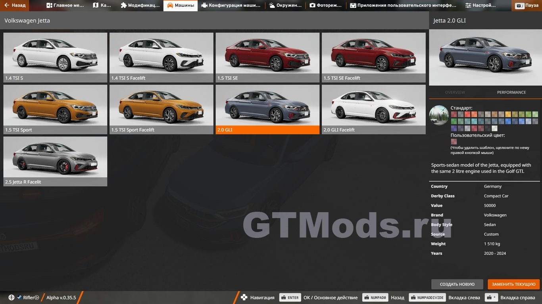The height and width of the screenshot is (304, 542).
Task: Click the Body Style value Sedan
Action: [490, 224]
